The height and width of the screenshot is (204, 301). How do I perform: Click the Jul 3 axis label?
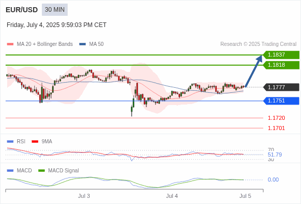click(x=84, y=196)
